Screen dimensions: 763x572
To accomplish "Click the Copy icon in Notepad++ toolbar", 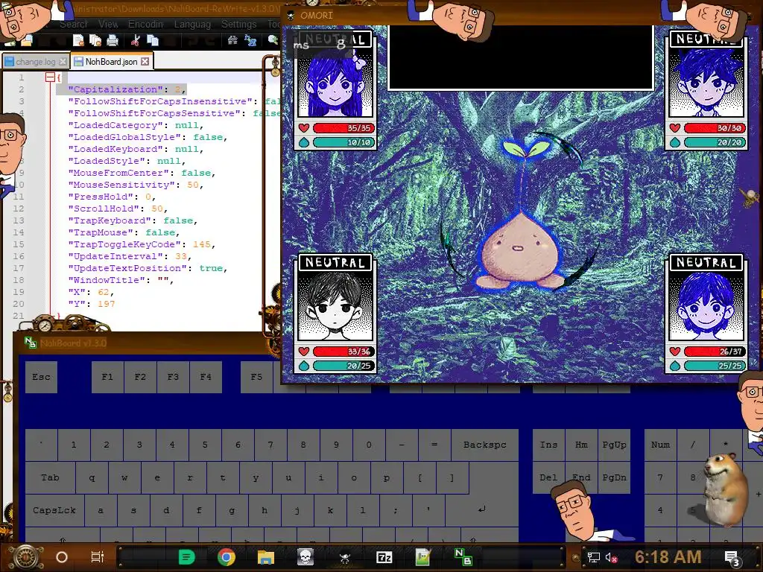I will click(x=152, y=41).
